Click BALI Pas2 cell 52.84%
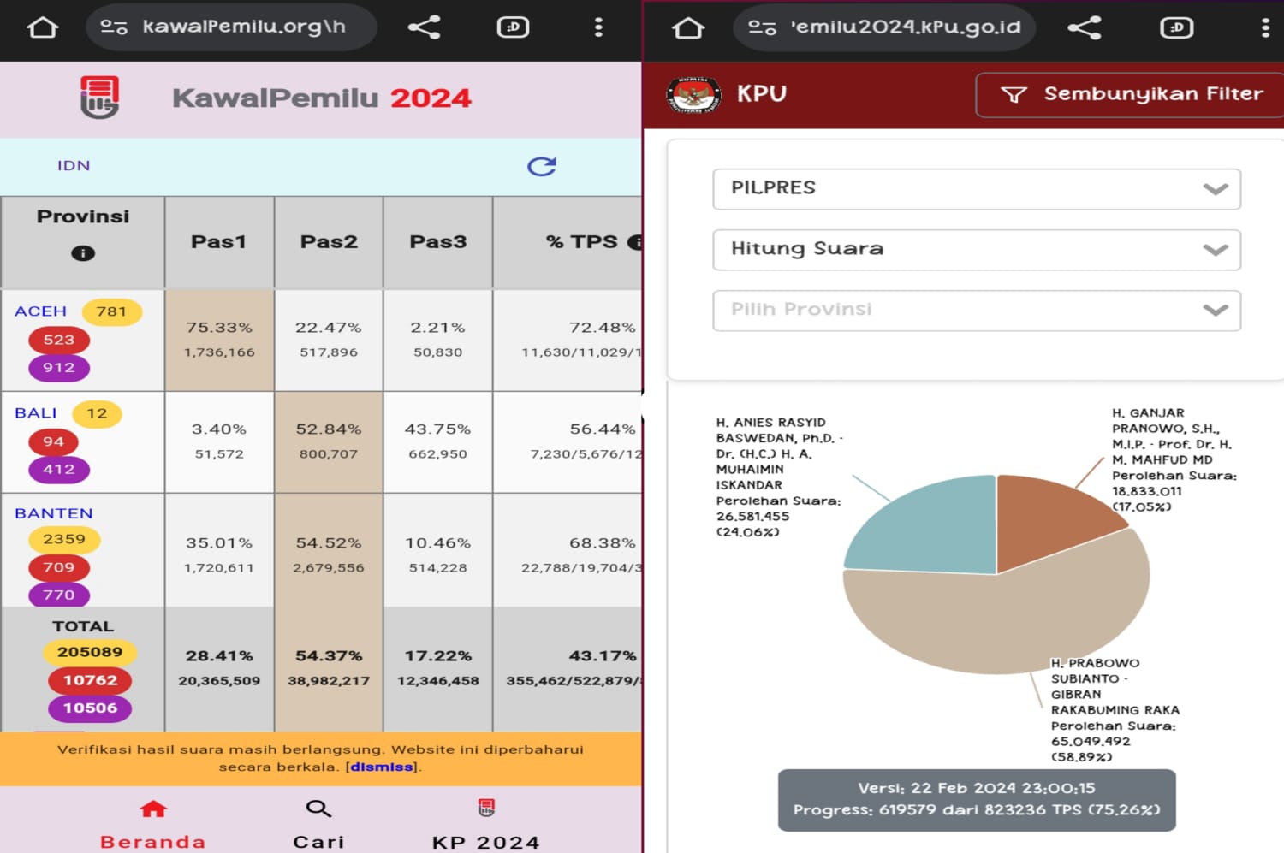The width and height of the screenshot is (1284, 853). point(329,441)
